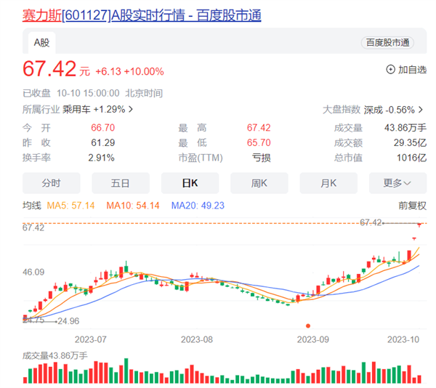Open the 更多 dropdown
This screenshot has height=388, width=436.
point(397,183)
